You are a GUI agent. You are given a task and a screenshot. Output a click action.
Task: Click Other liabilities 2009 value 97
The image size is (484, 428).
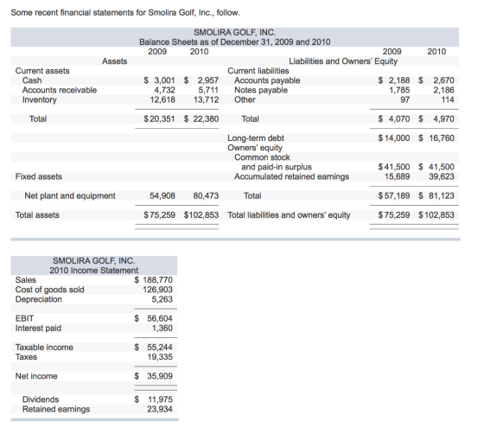(x=405, y=99)
